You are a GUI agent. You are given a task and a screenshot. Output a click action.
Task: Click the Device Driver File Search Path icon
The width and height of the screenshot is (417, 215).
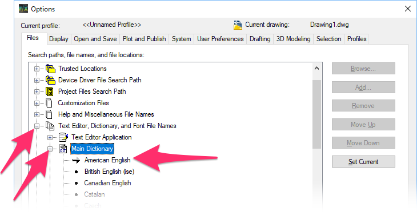tap(50, 80)
